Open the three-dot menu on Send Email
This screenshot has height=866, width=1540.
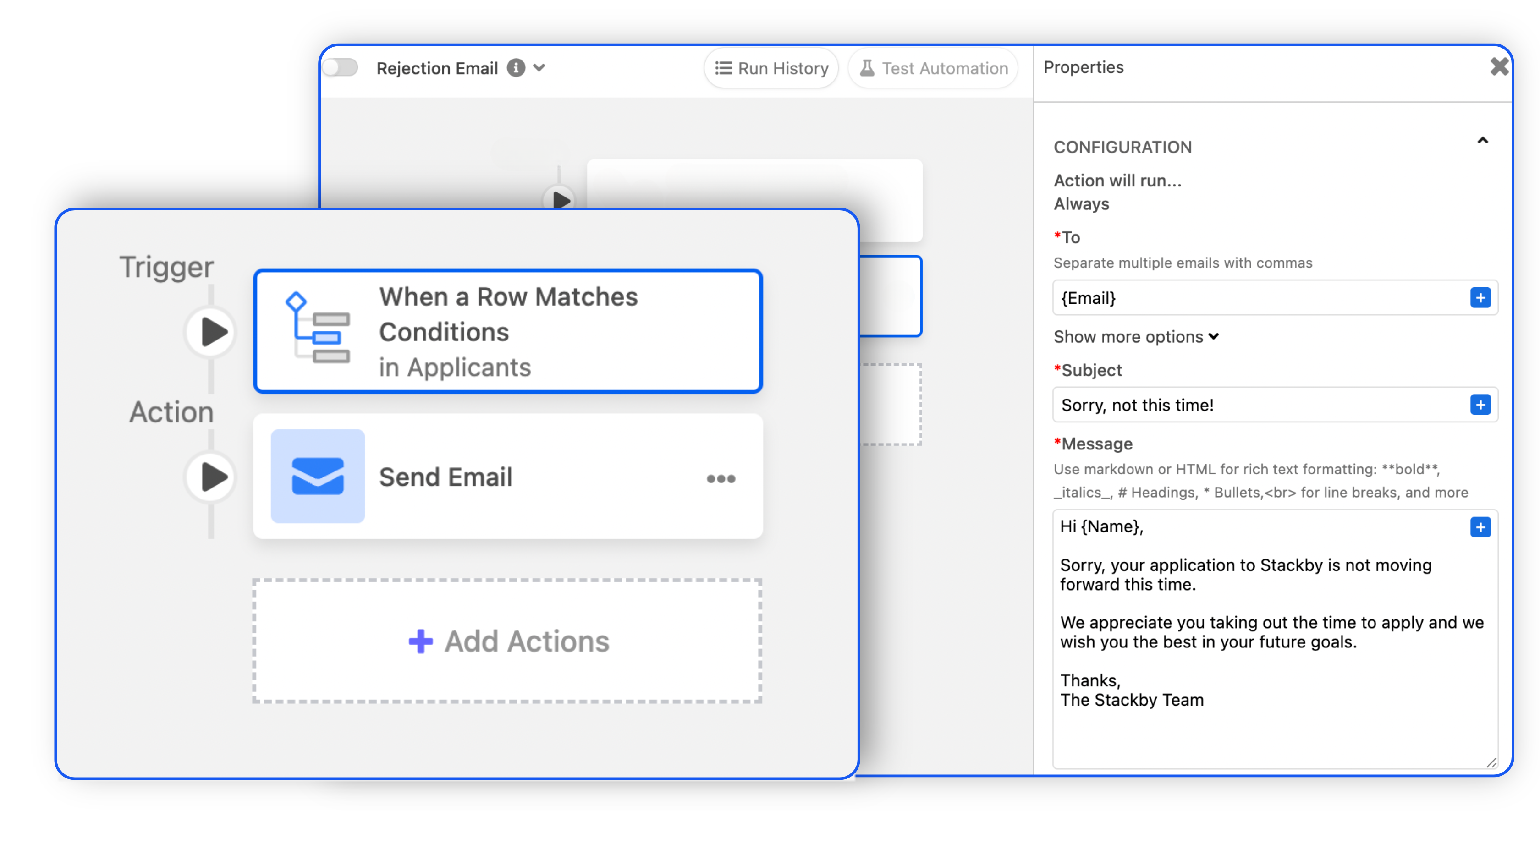[x=720, y=479]
